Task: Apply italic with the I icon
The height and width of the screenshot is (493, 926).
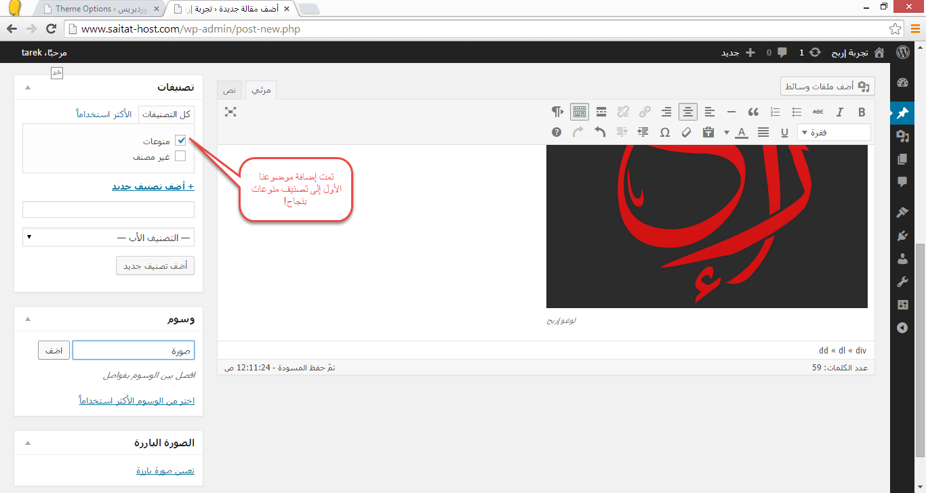Action: [840, 112]
